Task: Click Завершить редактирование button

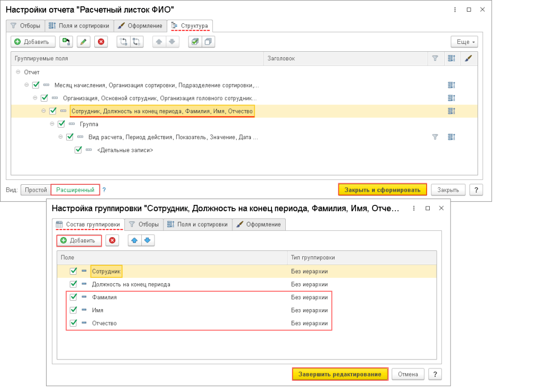Action: pos(340,374)
